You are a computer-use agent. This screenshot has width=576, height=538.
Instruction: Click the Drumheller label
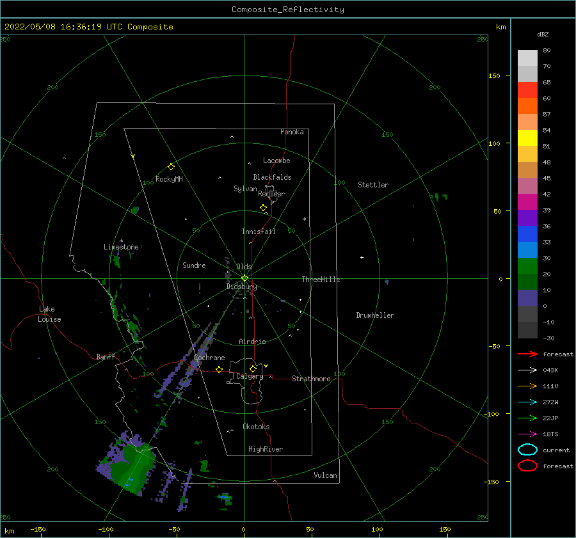click(x=375, y=315)
